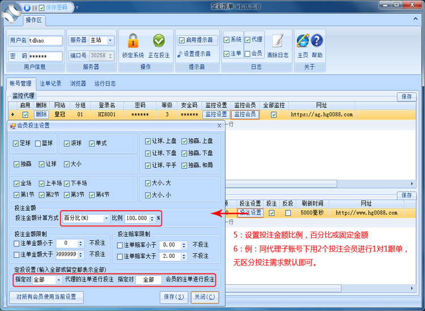Click the 保存(S) button in dialog
Image resolution: width=425 pixels, height=311 pixels.
[x=174, y=296]
